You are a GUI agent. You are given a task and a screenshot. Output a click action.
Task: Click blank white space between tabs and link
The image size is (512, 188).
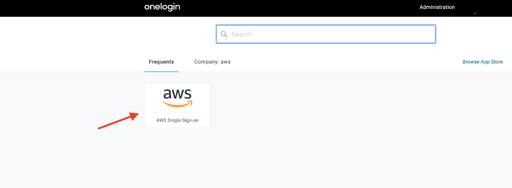click(x=344, y=62)
